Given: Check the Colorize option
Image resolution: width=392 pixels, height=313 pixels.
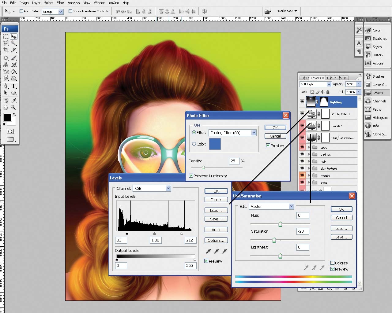Looking at the screenshot, I should (332, 263).
